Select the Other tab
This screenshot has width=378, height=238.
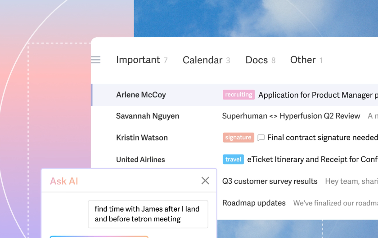303,60
